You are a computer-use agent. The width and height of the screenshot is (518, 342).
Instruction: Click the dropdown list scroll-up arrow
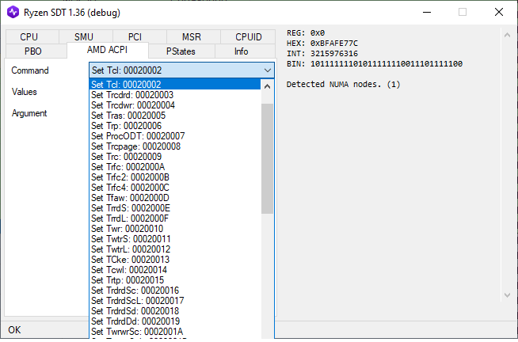coord(267,86)
